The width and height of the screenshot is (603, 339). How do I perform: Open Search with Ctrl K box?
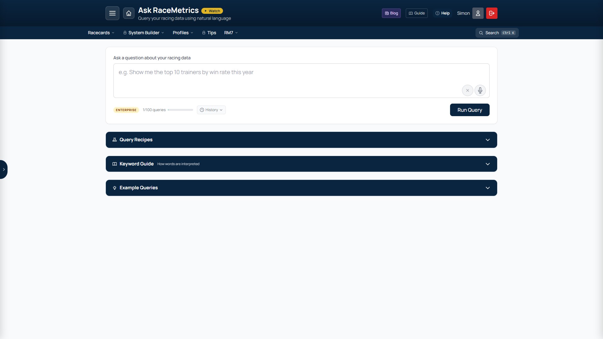497,33
